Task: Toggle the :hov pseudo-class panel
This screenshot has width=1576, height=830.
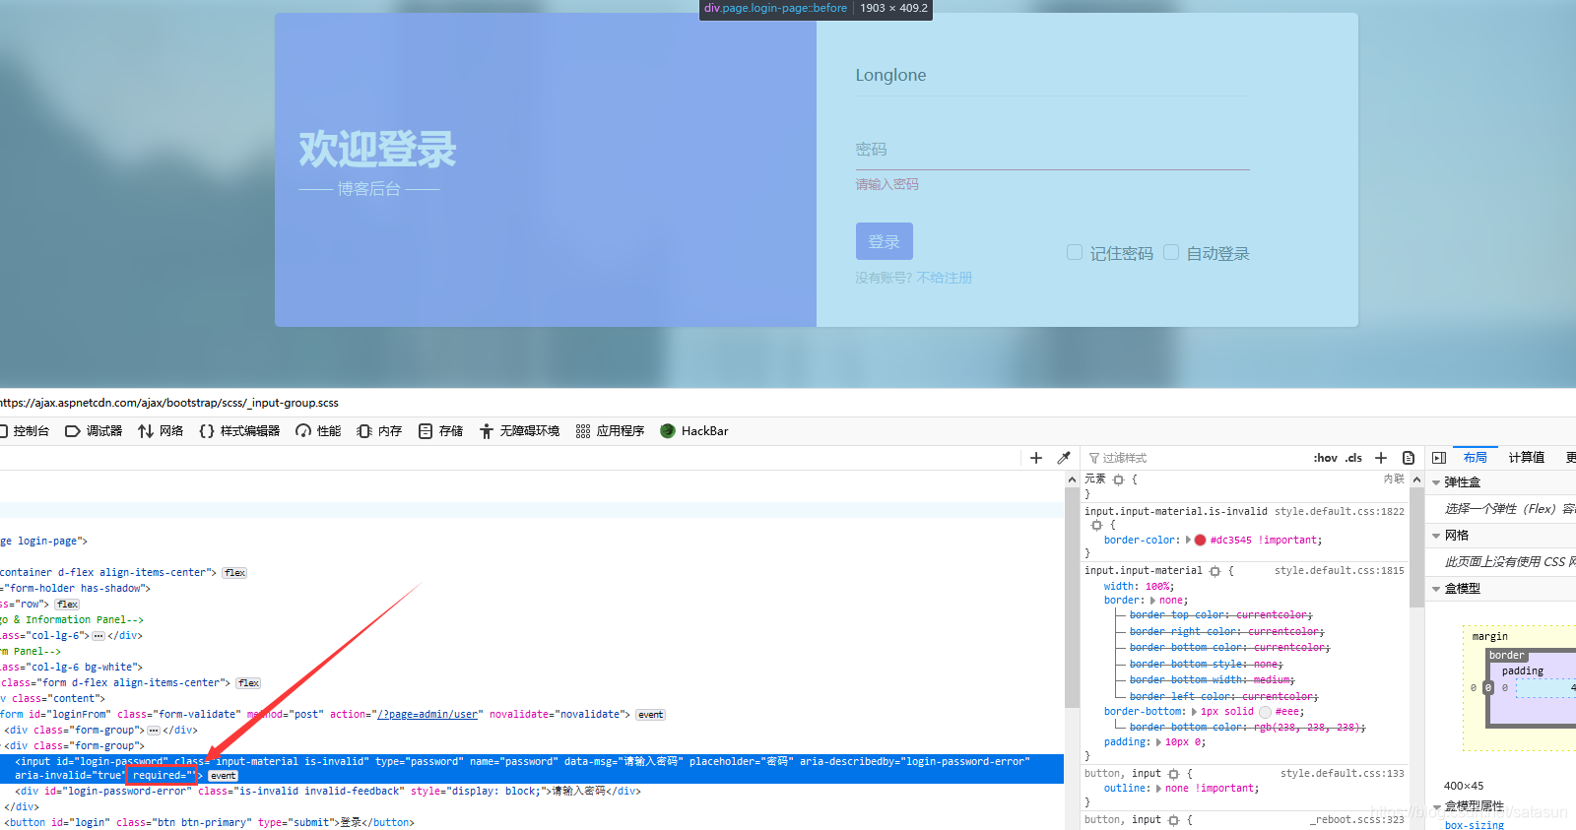Action: click(1326, 458)
